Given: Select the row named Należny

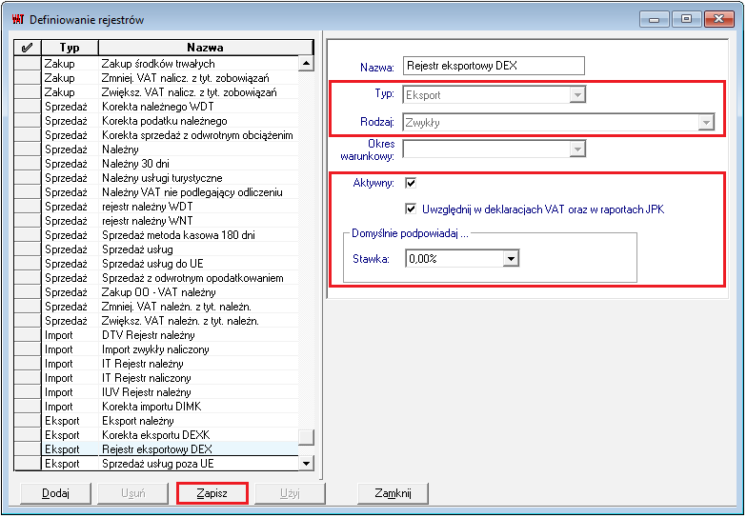Looking at the screenshot, I should 156,149.
